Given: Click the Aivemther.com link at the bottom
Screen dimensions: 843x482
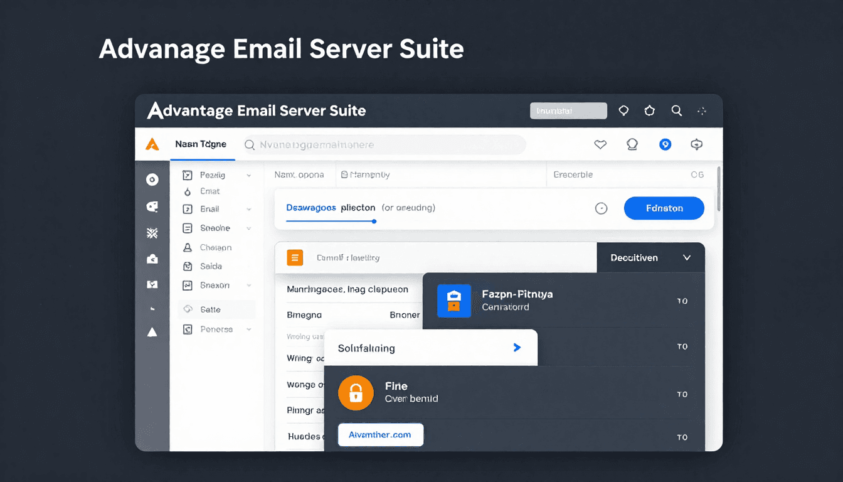Looking at the screenshot, I should tap(380, 434).
